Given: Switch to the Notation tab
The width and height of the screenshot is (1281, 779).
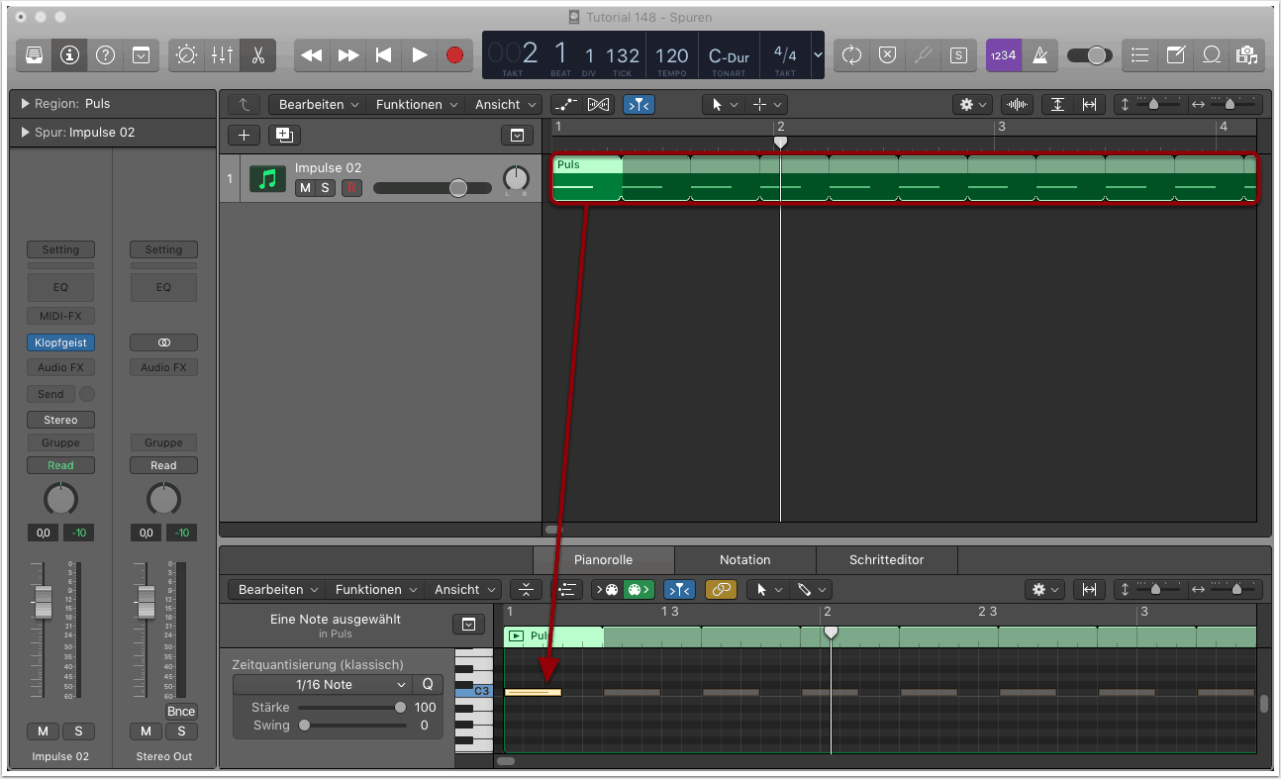Looking at the screenshot, I should [744, 559].
